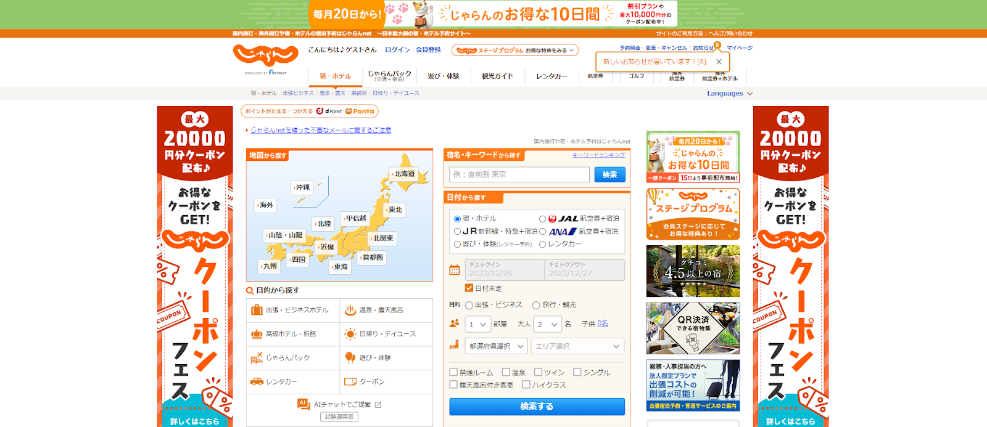
Task: Open the レンタカー navigation tab
Action: click(x=551, y=76)
